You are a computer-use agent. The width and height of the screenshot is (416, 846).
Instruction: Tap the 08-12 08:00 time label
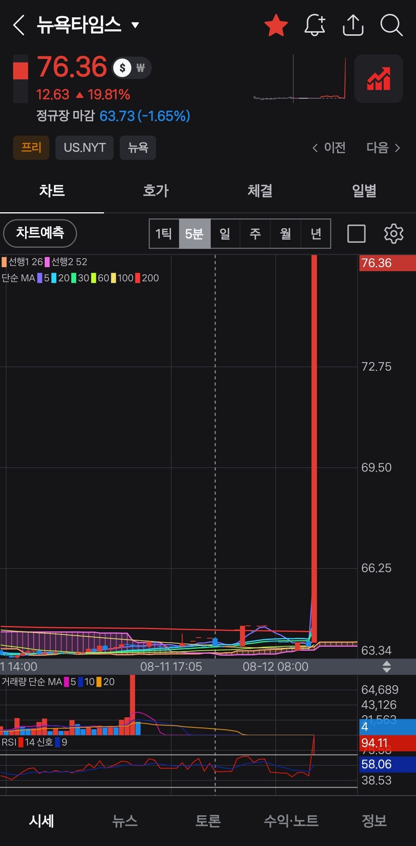click(275, 666)
